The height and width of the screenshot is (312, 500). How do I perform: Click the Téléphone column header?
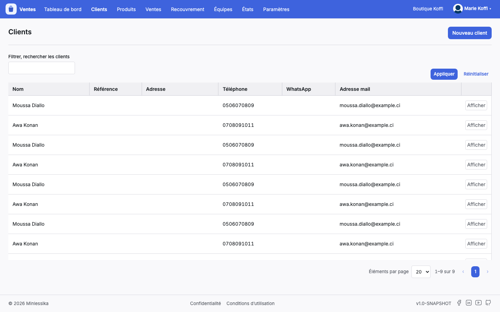point(250,89)
